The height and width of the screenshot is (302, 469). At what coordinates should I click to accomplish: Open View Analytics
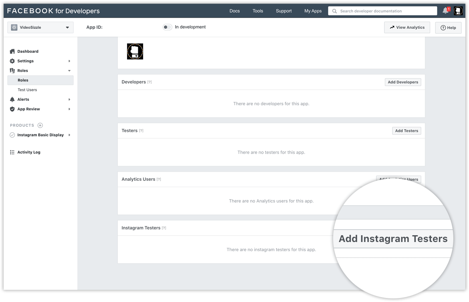click(407, 27)
